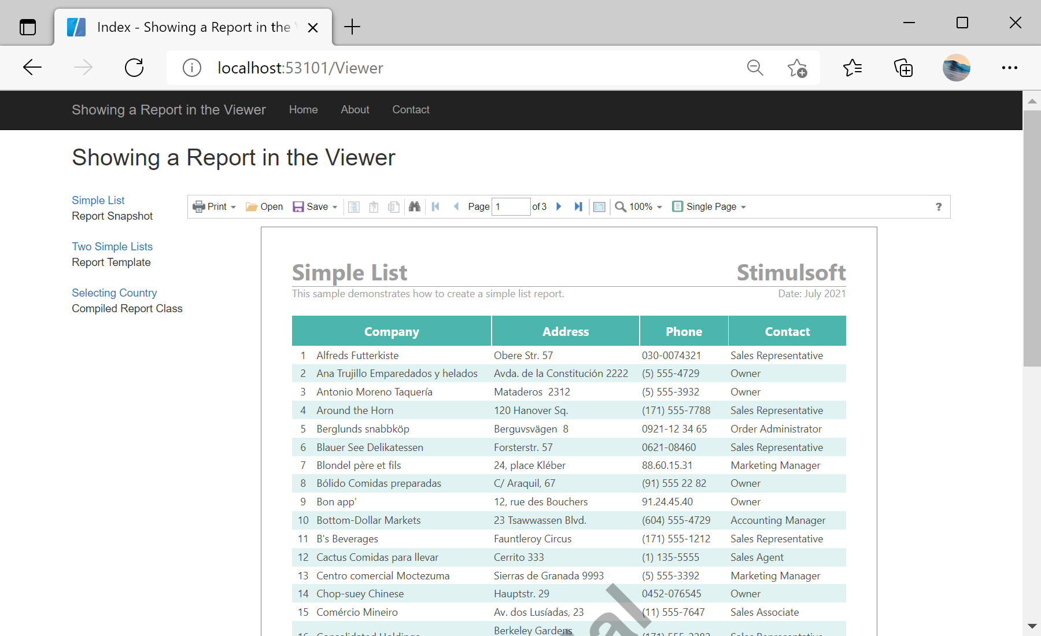Go to the previous report page
This screenshot has height=636, width=1041.
pos(456,206)
